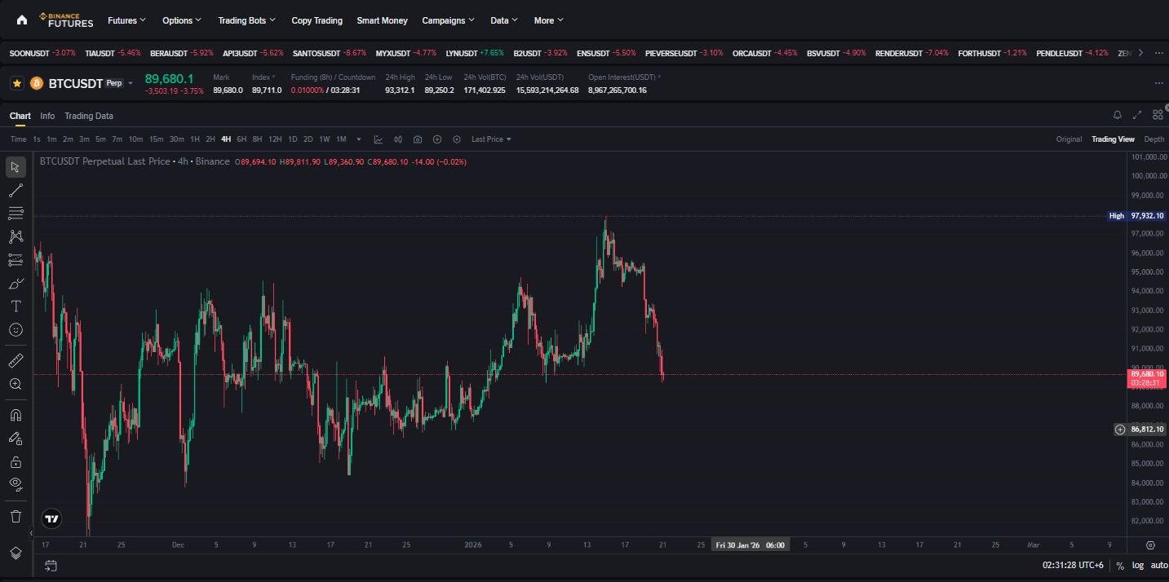
Task: Open the forecasting and measurement tools
Action: pos(15,260)
